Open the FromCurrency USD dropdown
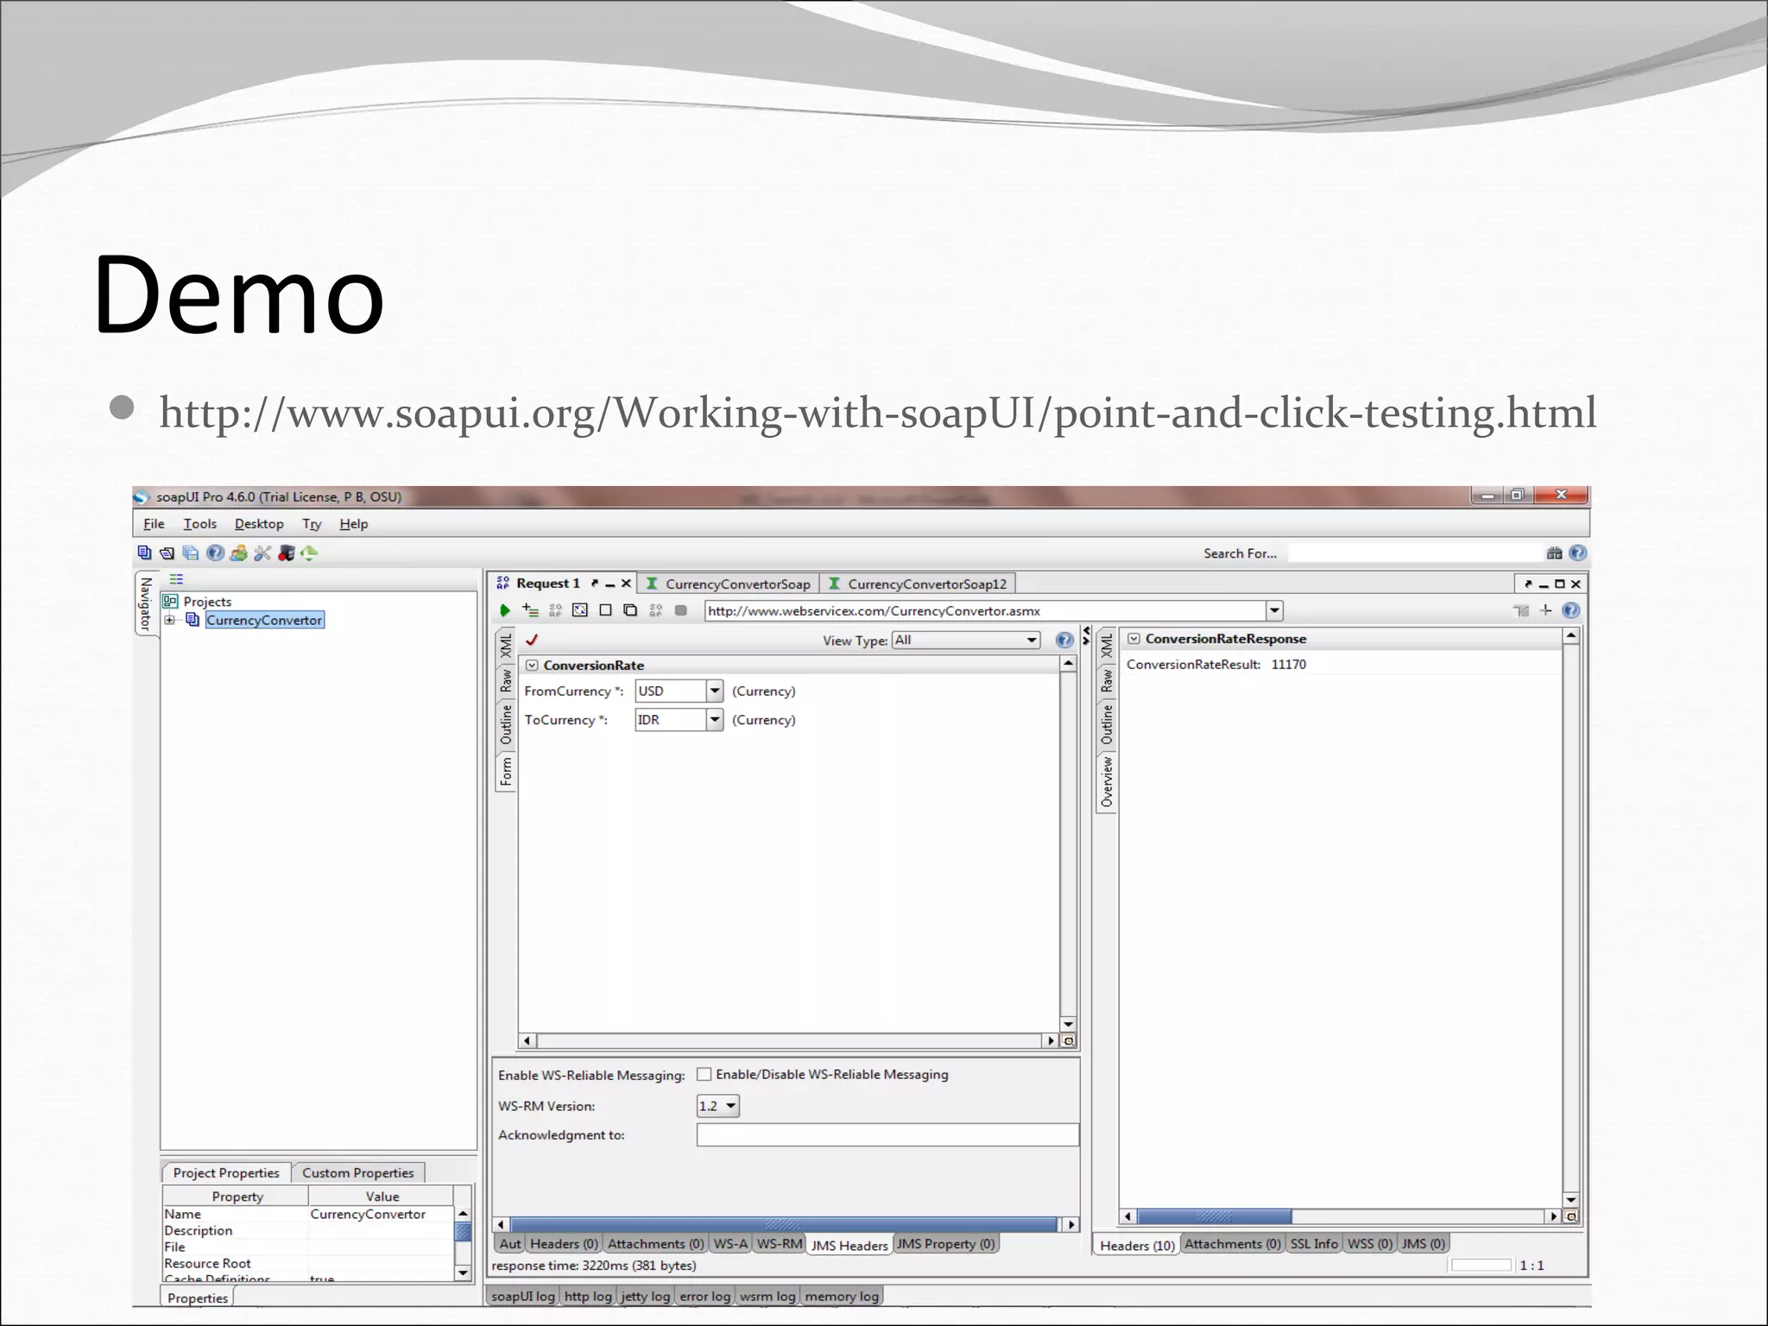The width and height of the screenshot is (1768, 1326). 714,691
